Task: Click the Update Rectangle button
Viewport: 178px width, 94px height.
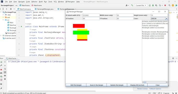Action: coord(117,85)
